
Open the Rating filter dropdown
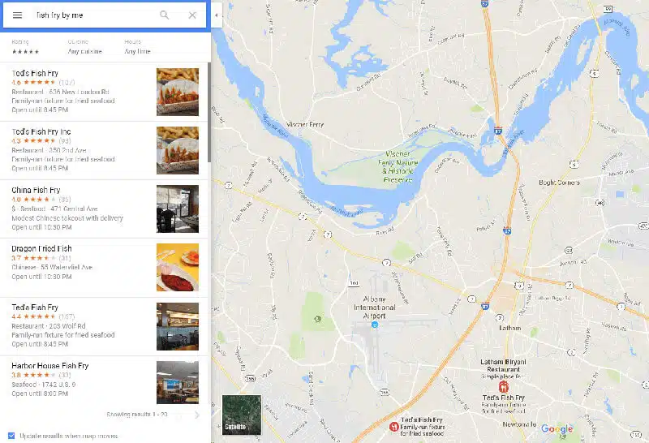pyautogui.click(x=26, y=47)
